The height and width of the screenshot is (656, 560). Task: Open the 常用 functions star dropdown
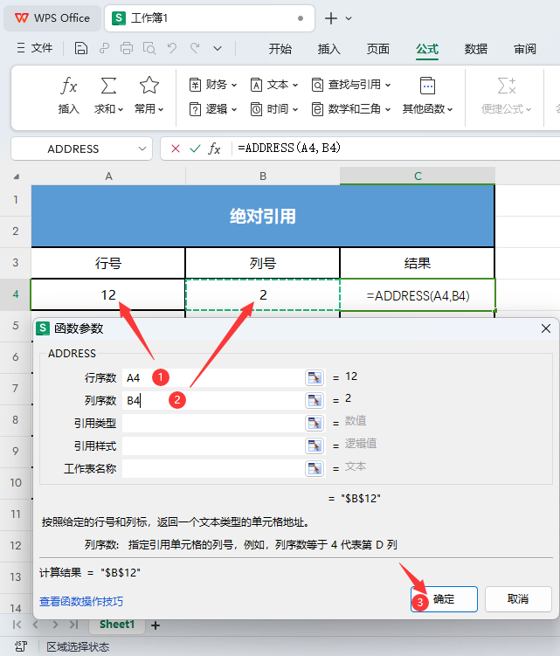[149, 95]
